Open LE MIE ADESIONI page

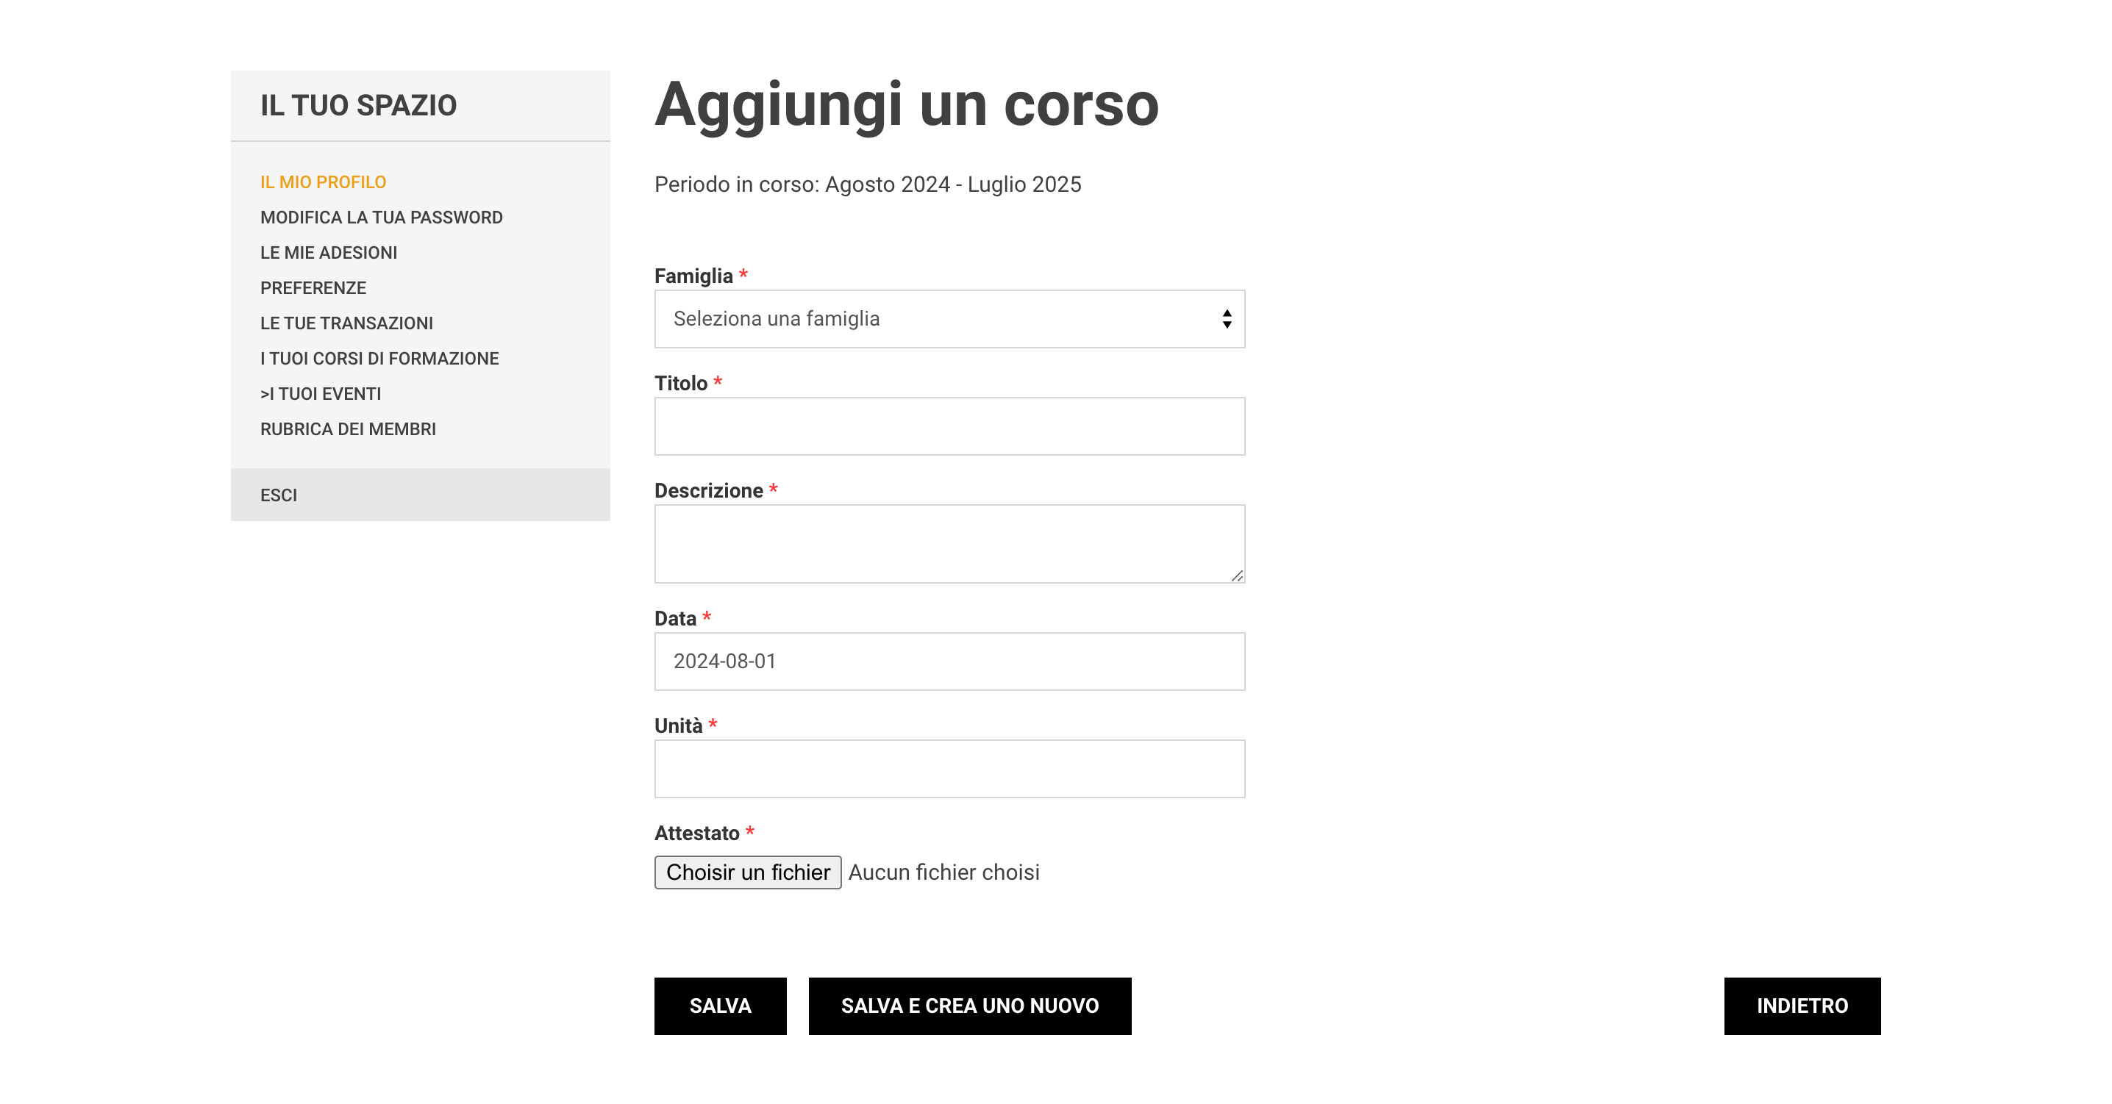click(329, 252)
